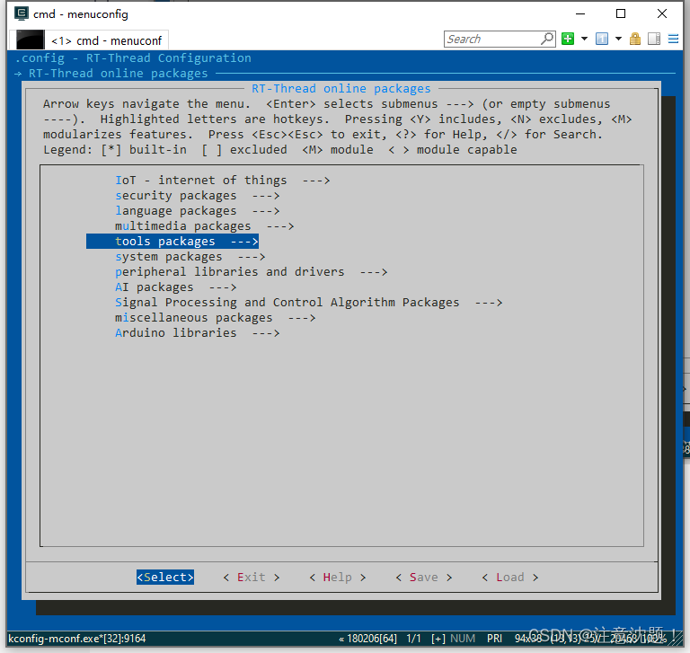690x653 pixels.
Task: Open 'language packages' submenu
Action: (x=197, y=211)
